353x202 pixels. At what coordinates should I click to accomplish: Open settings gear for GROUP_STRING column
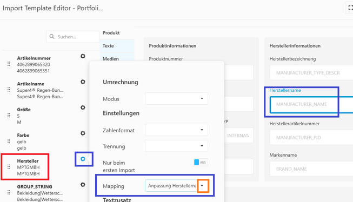click(x=83, y=185)
